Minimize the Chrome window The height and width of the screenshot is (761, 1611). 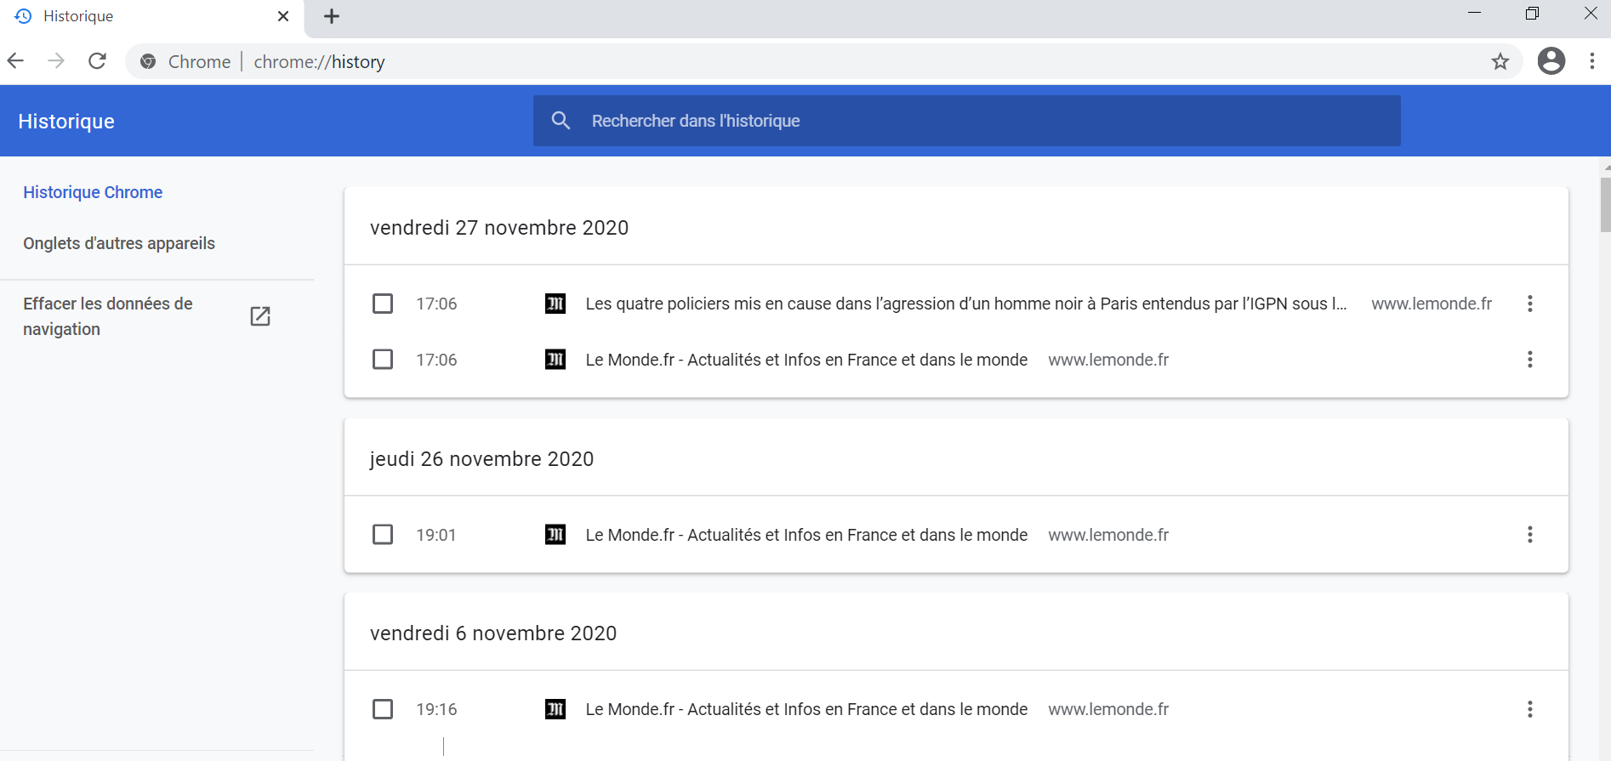[x=1475, y=13]
